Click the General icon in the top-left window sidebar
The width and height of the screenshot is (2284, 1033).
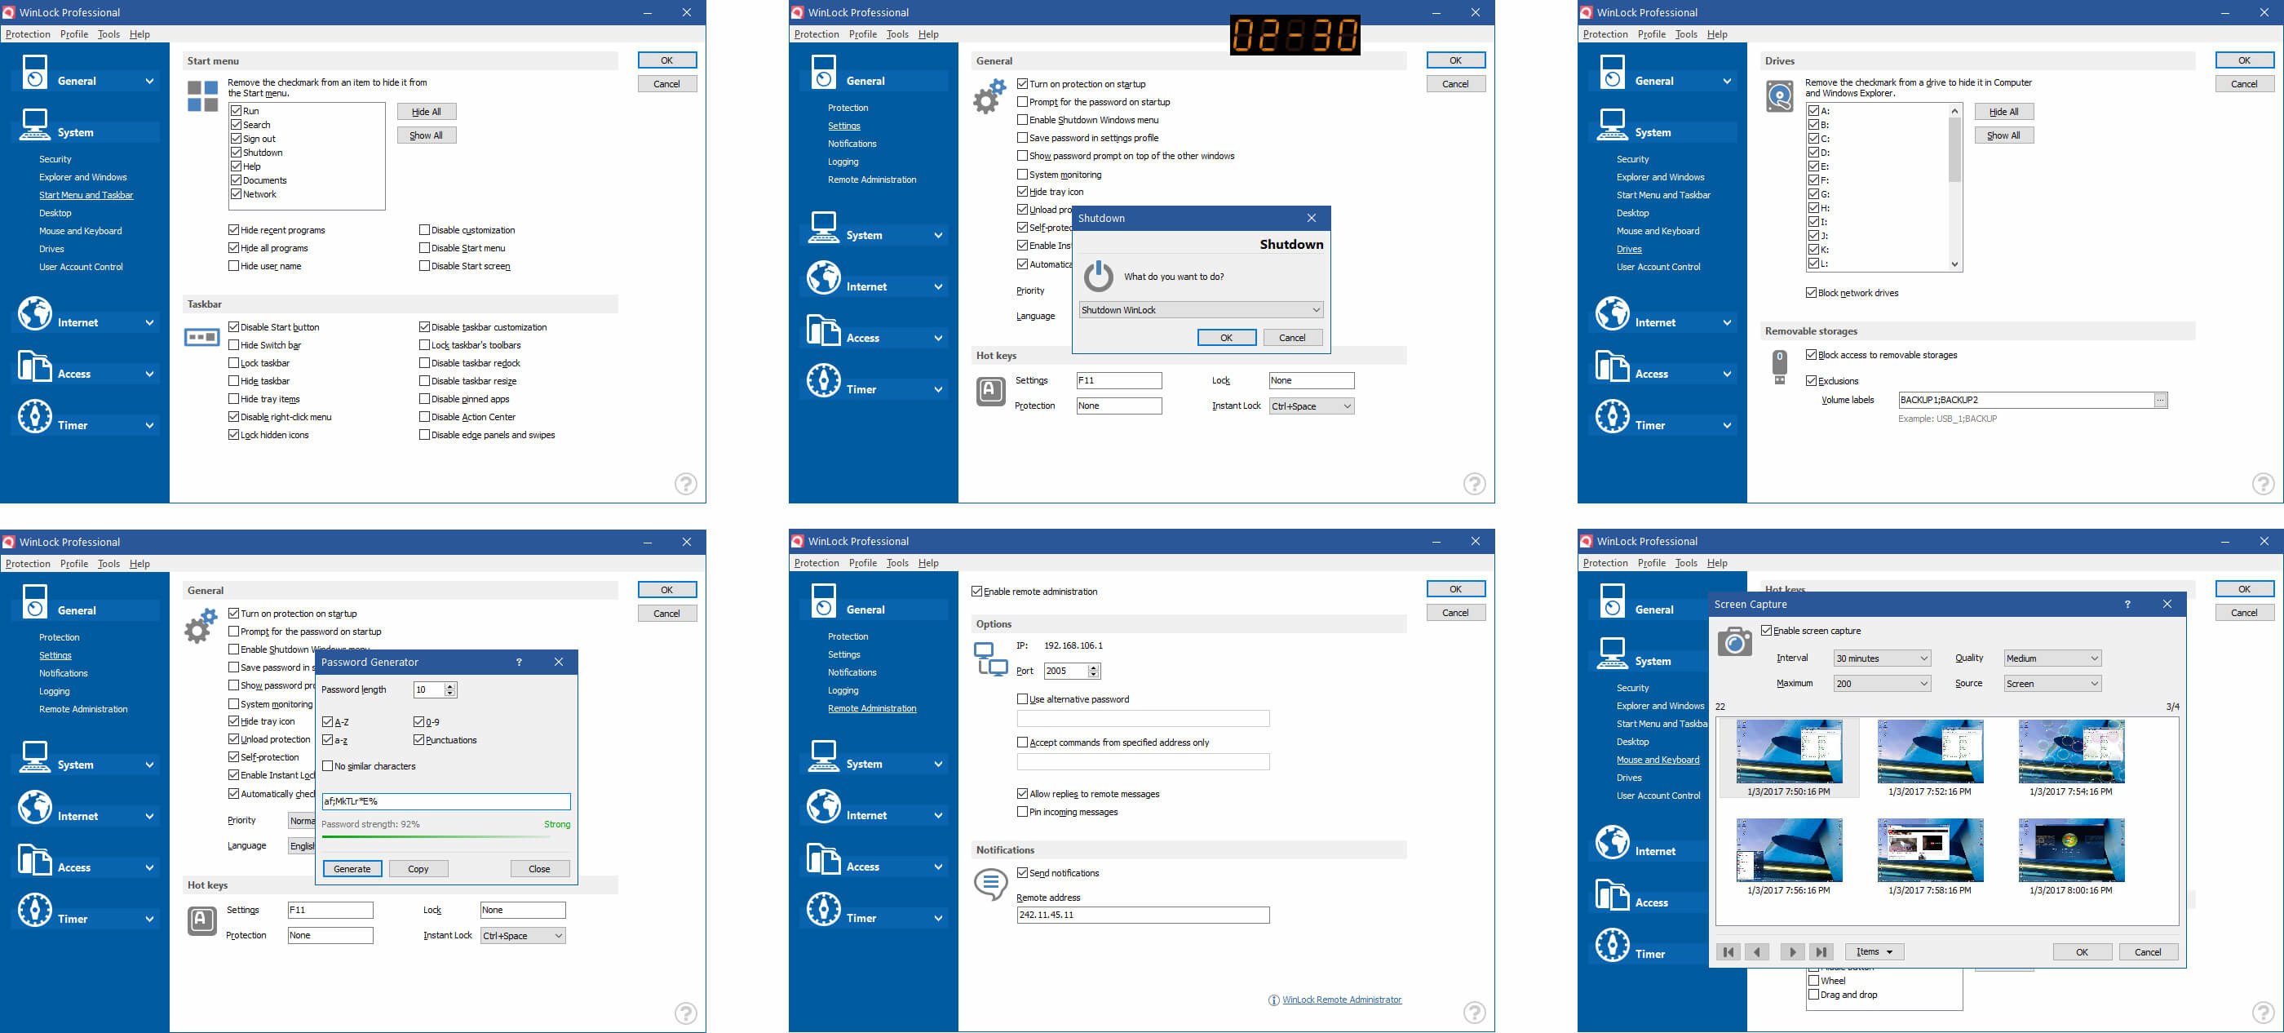(34, 73)
